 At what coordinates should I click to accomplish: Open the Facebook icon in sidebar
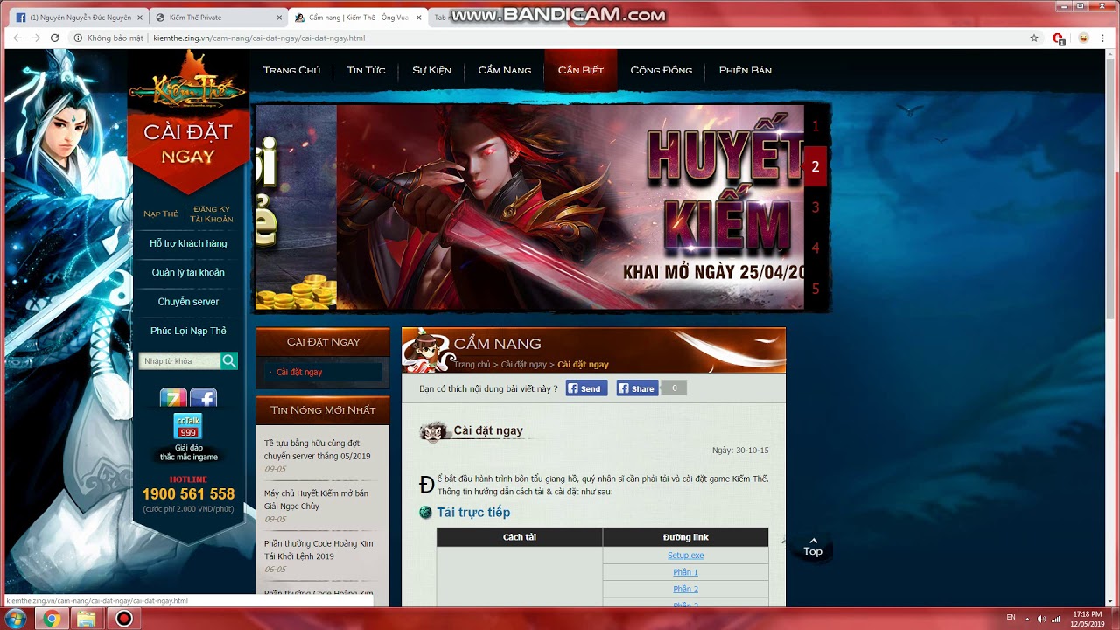tap(203, 399)
